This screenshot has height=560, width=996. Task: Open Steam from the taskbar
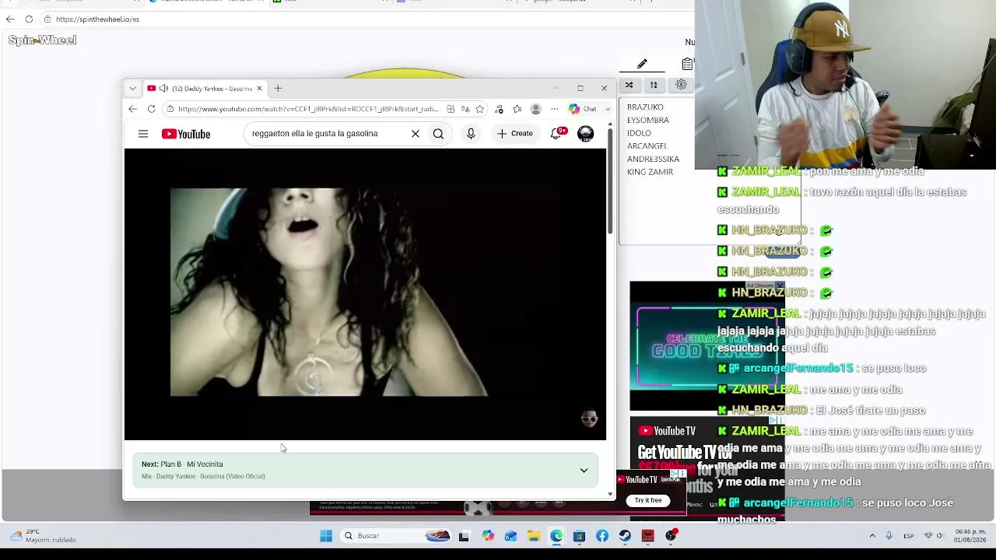(x=625, y=536)
